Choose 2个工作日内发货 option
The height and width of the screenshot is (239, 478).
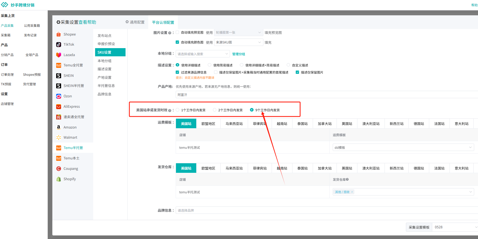(215, 110)
